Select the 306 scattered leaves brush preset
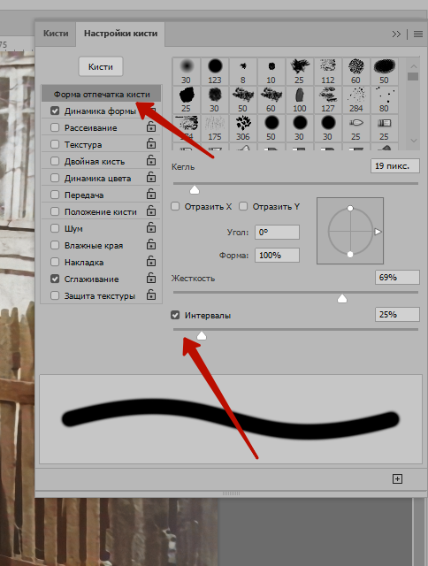This screenshot has width=428, height=566. click(243, 127)
